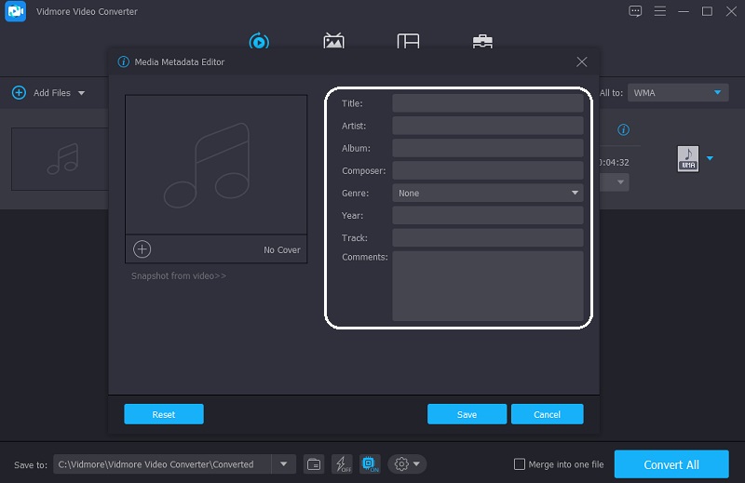
Task: Enable Merge into one file checkbox
Action: click(x=520, y=464)
